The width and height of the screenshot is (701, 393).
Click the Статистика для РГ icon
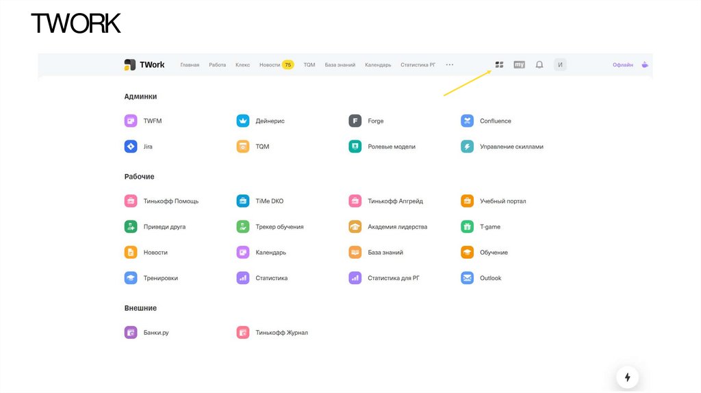click(355, 278)
